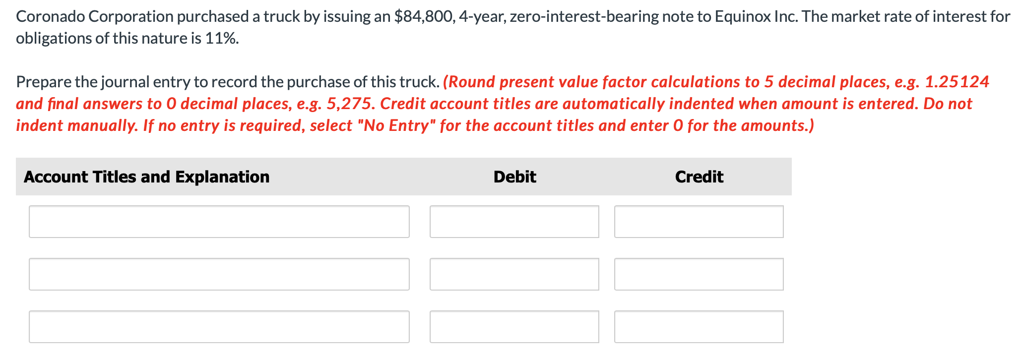The image size is (1022, 360).
Task: Click the third row Debit amount field
Action: pyautogui.click(x=514, y=326)
